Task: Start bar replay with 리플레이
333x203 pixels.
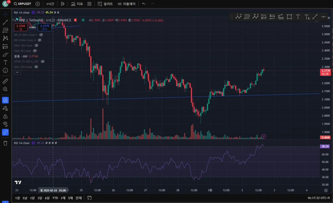Action: click(x=127, y=4)
